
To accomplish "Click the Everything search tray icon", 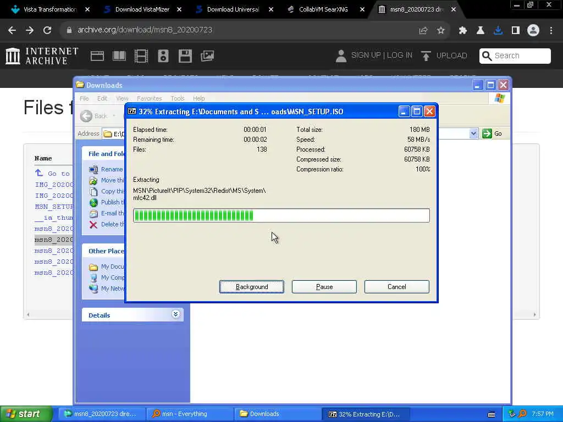I will click(522, 414).
